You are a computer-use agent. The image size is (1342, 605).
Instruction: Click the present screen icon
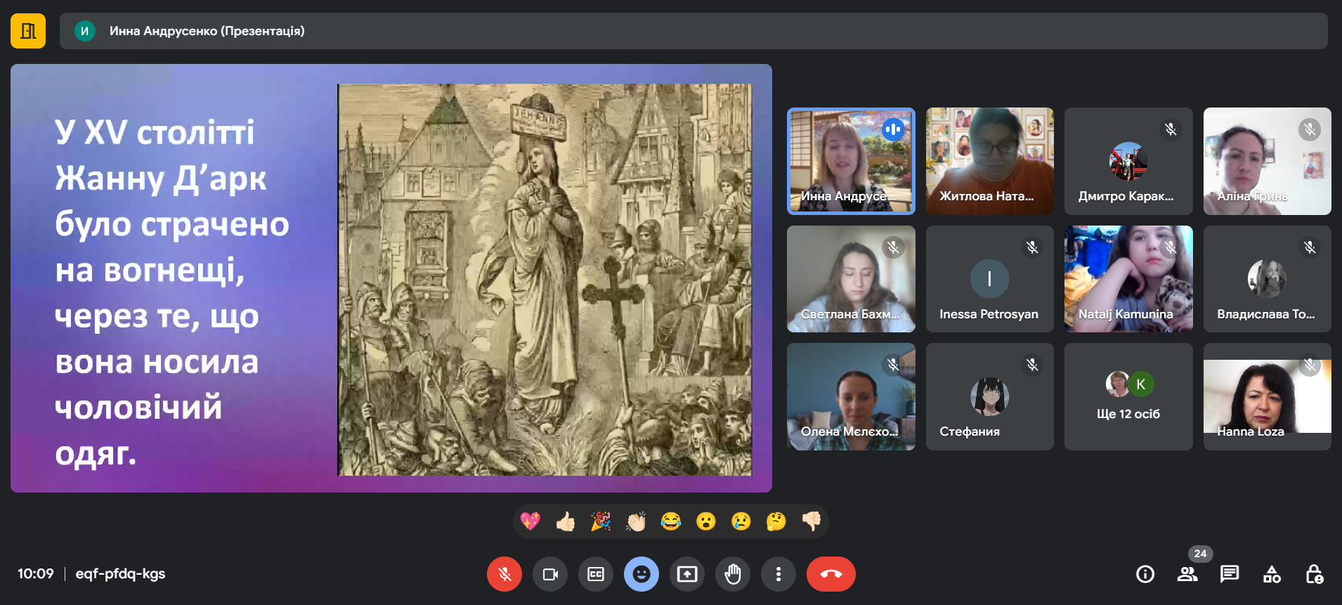pos(686,574)
